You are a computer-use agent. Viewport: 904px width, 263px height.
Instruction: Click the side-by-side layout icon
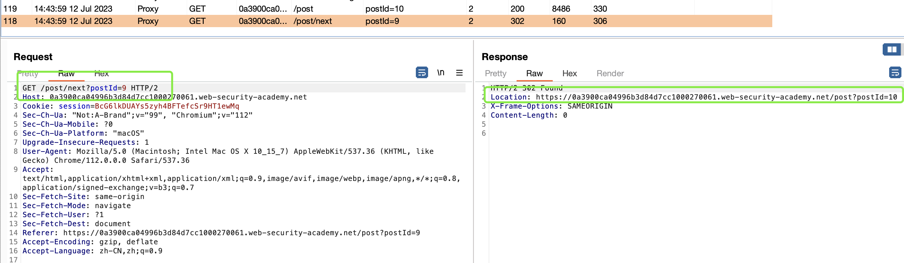(x=891, y=49)
